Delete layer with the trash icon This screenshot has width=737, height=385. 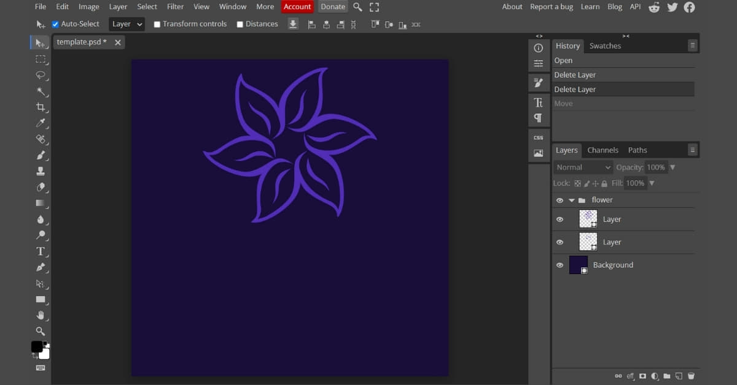[691, 376]
